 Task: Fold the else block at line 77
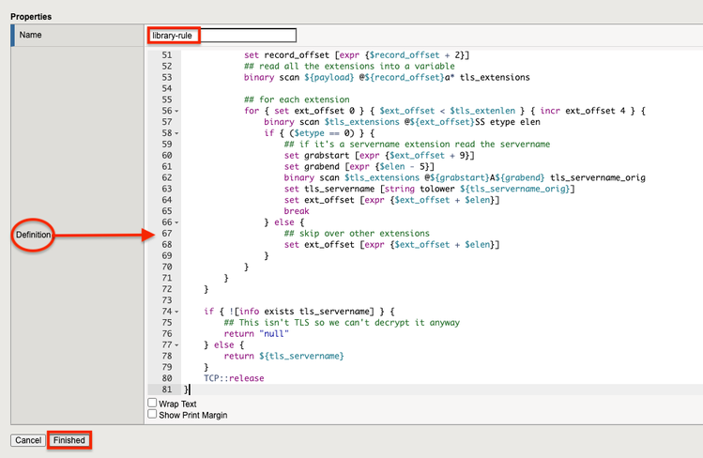tap(176, 345)
